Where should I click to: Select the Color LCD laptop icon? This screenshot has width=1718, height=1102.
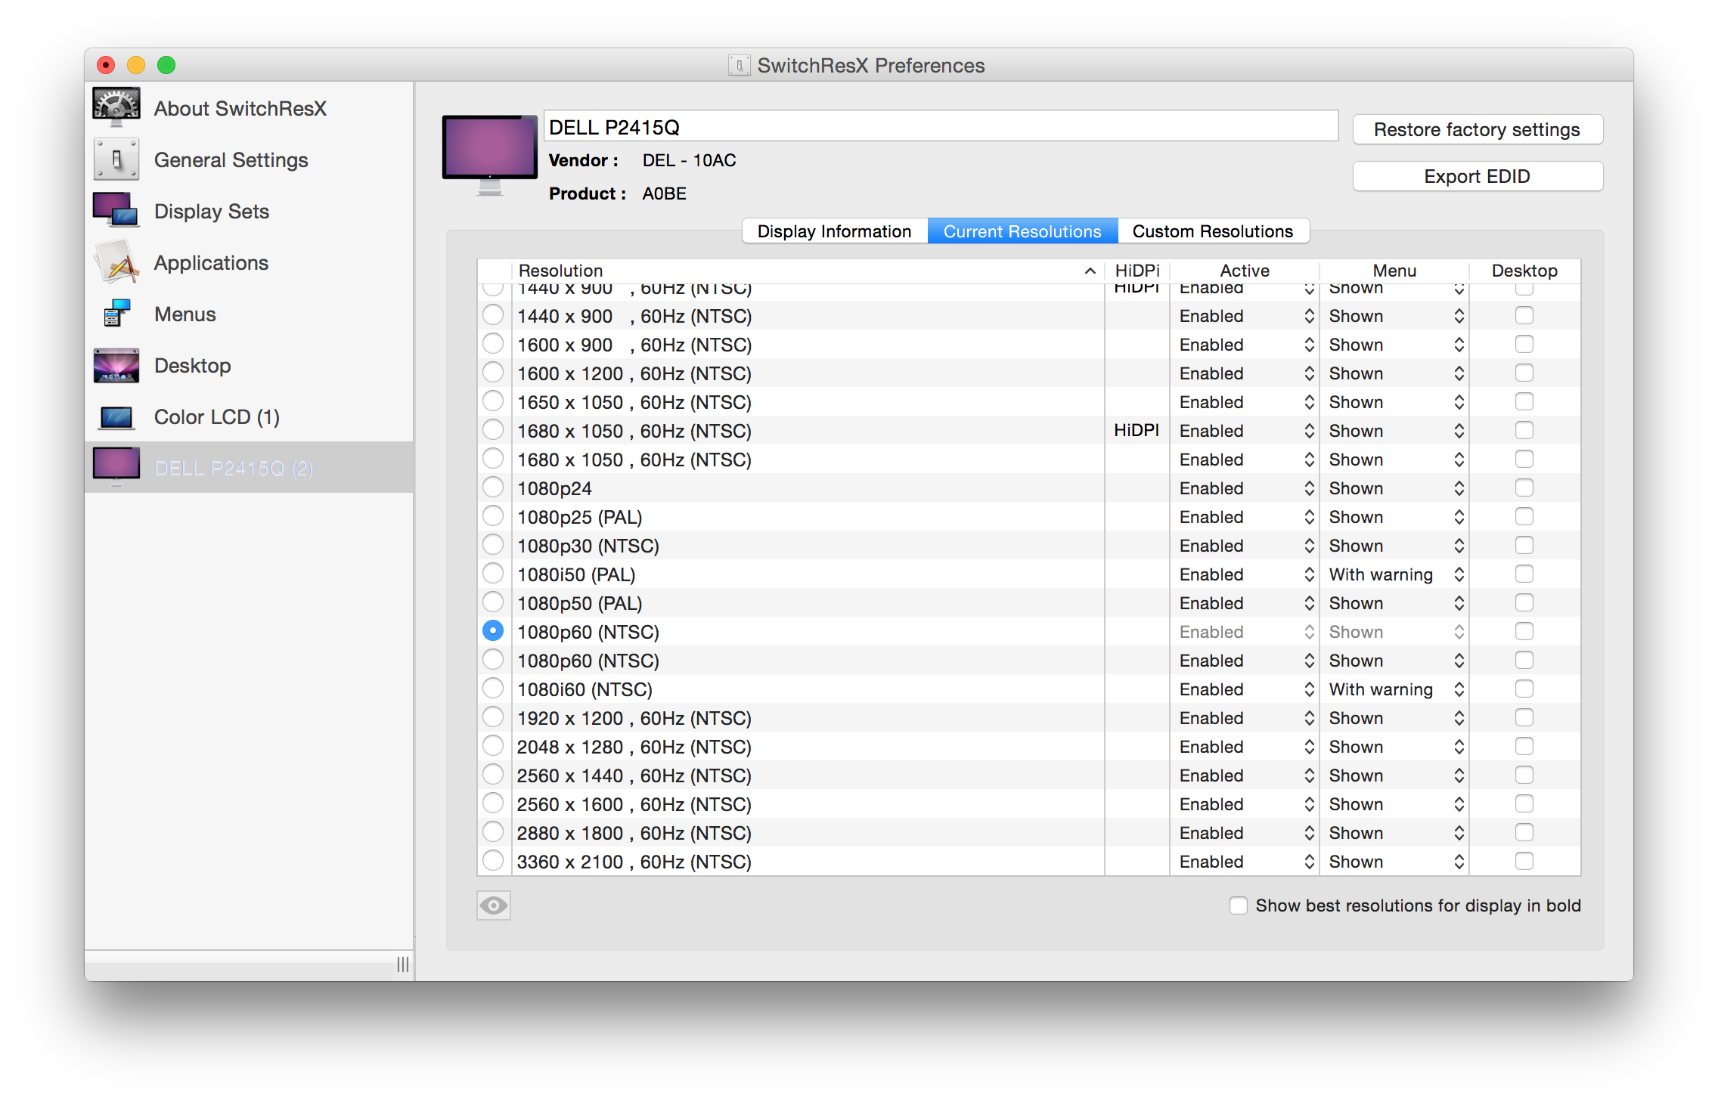116,417
